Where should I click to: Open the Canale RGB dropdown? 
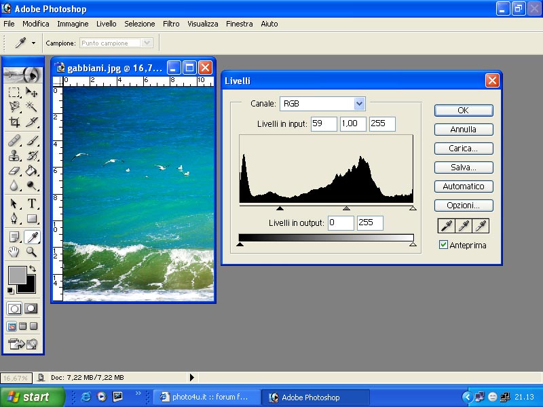[x=359, y=104]
